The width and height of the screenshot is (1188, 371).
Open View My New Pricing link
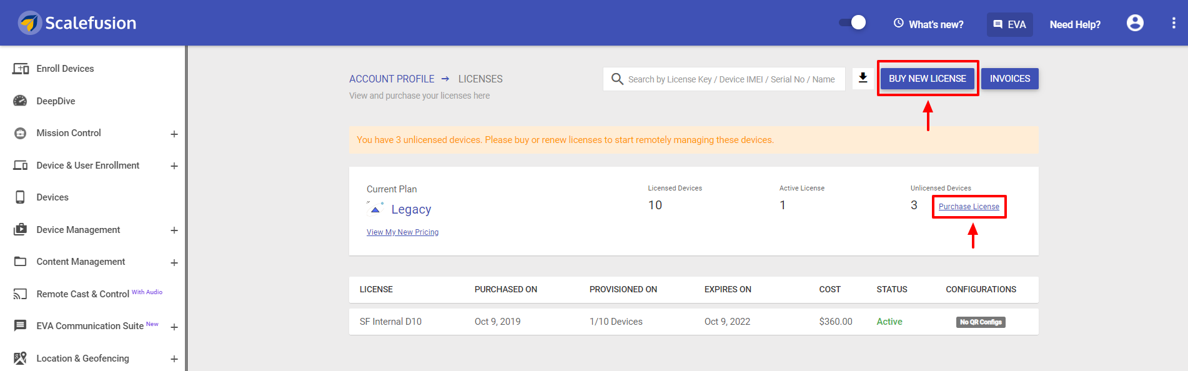tap(402, 232)
